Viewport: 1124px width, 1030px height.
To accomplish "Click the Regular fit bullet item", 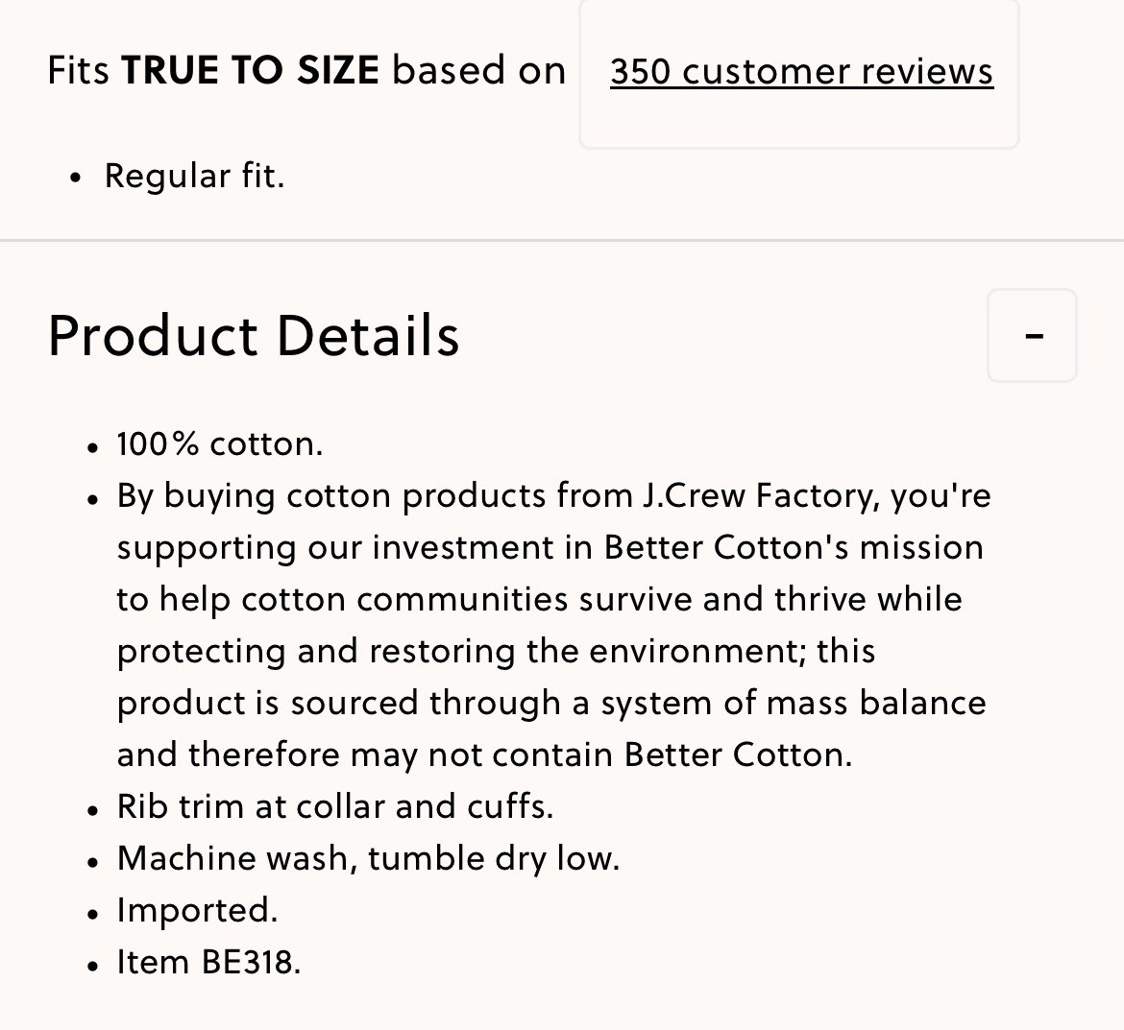I will click(194, 176).
